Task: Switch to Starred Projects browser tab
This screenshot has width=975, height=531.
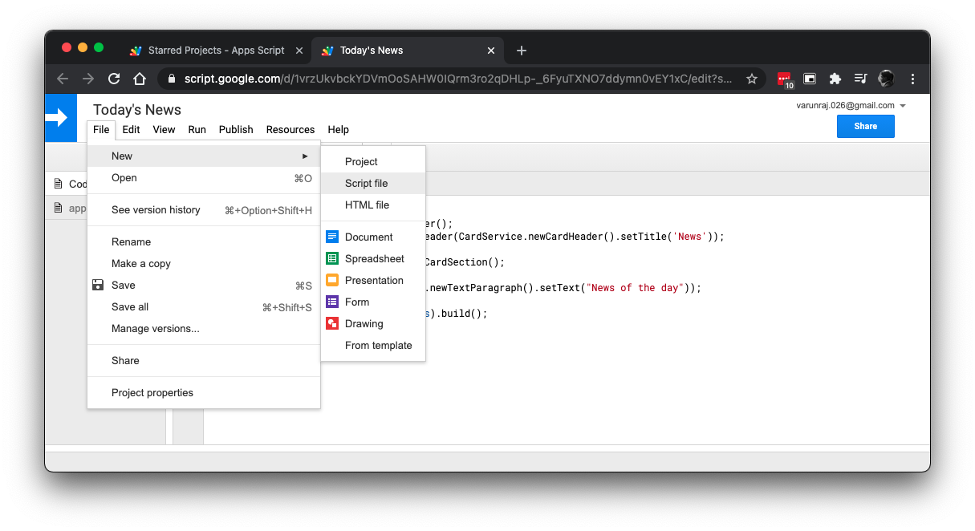Action: (216, 51)
